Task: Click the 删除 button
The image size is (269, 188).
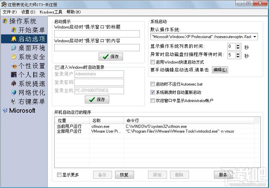Action: 179,175
